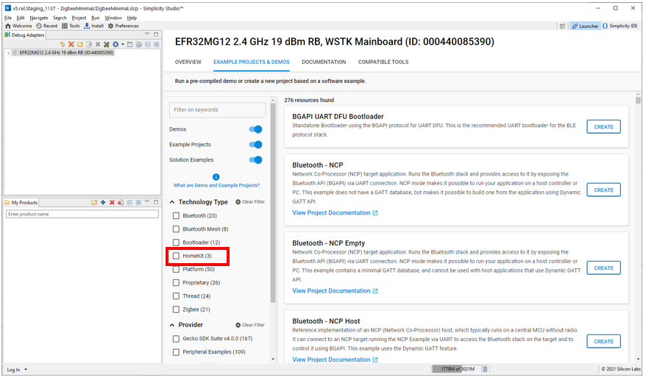Click blue info icon above demo help link
The width and height of the screenshot is (646, 380).
coord(216,177)
